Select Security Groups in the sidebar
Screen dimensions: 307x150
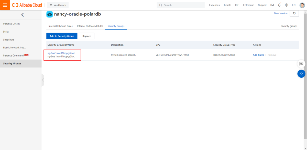pos(21,63)
